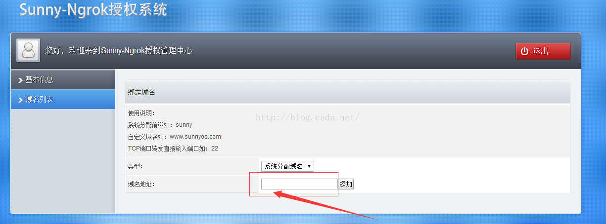
Task: Click the 域名地址 row label
Action: click(141, 185)
